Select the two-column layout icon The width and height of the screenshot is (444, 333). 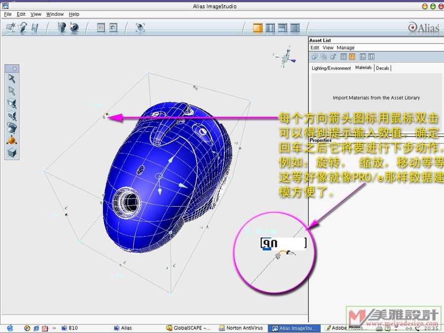pos(270,28)
